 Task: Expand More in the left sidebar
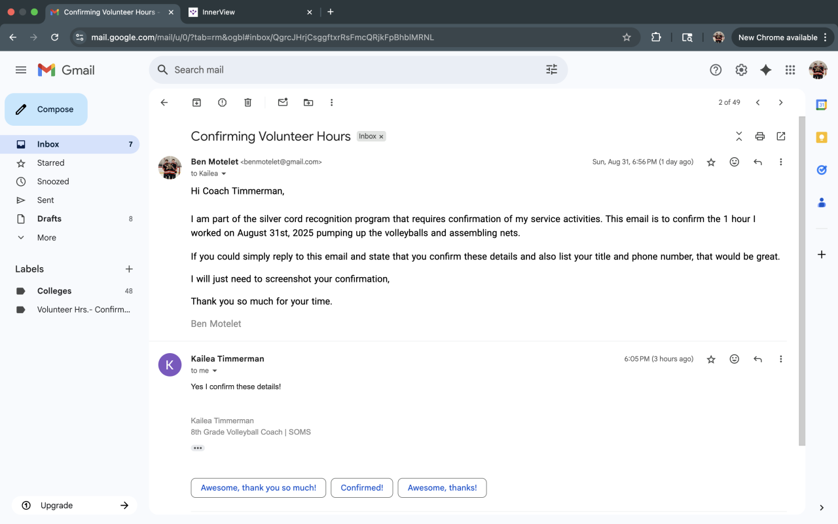tap(46, 238)
